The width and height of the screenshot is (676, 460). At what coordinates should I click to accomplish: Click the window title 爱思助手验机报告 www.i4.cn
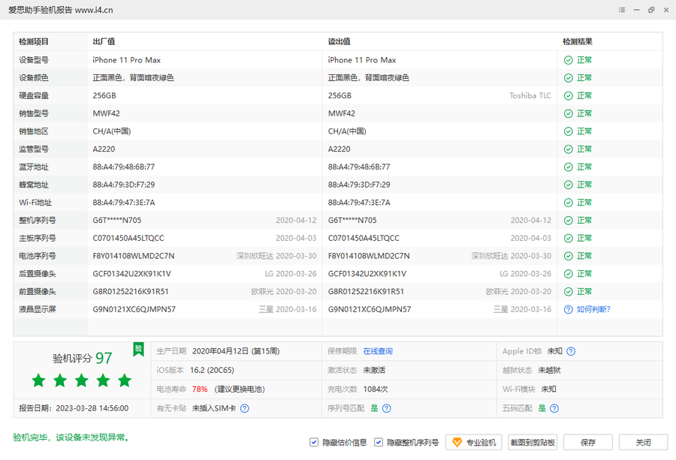pos(61,10)
